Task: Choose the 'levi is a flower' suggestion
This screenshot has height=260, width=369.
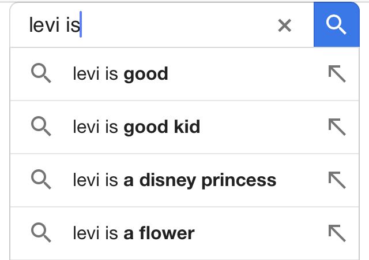Action: [x=184, y=233]
